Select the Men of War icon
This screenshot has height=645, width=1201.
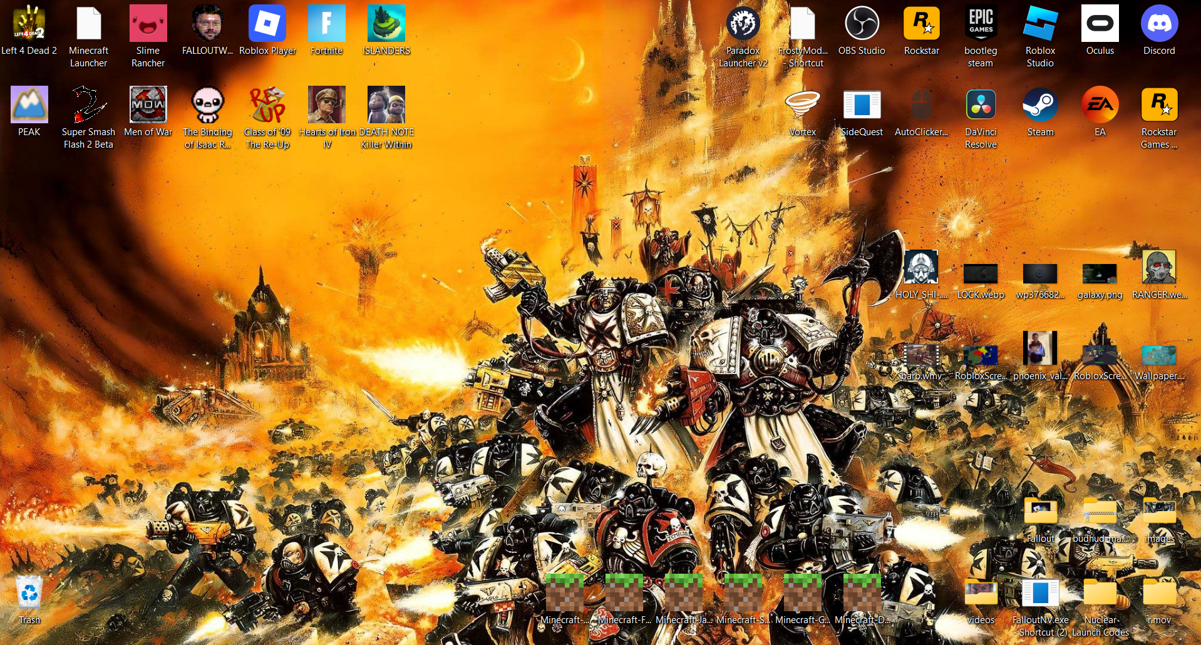[148, 104]
